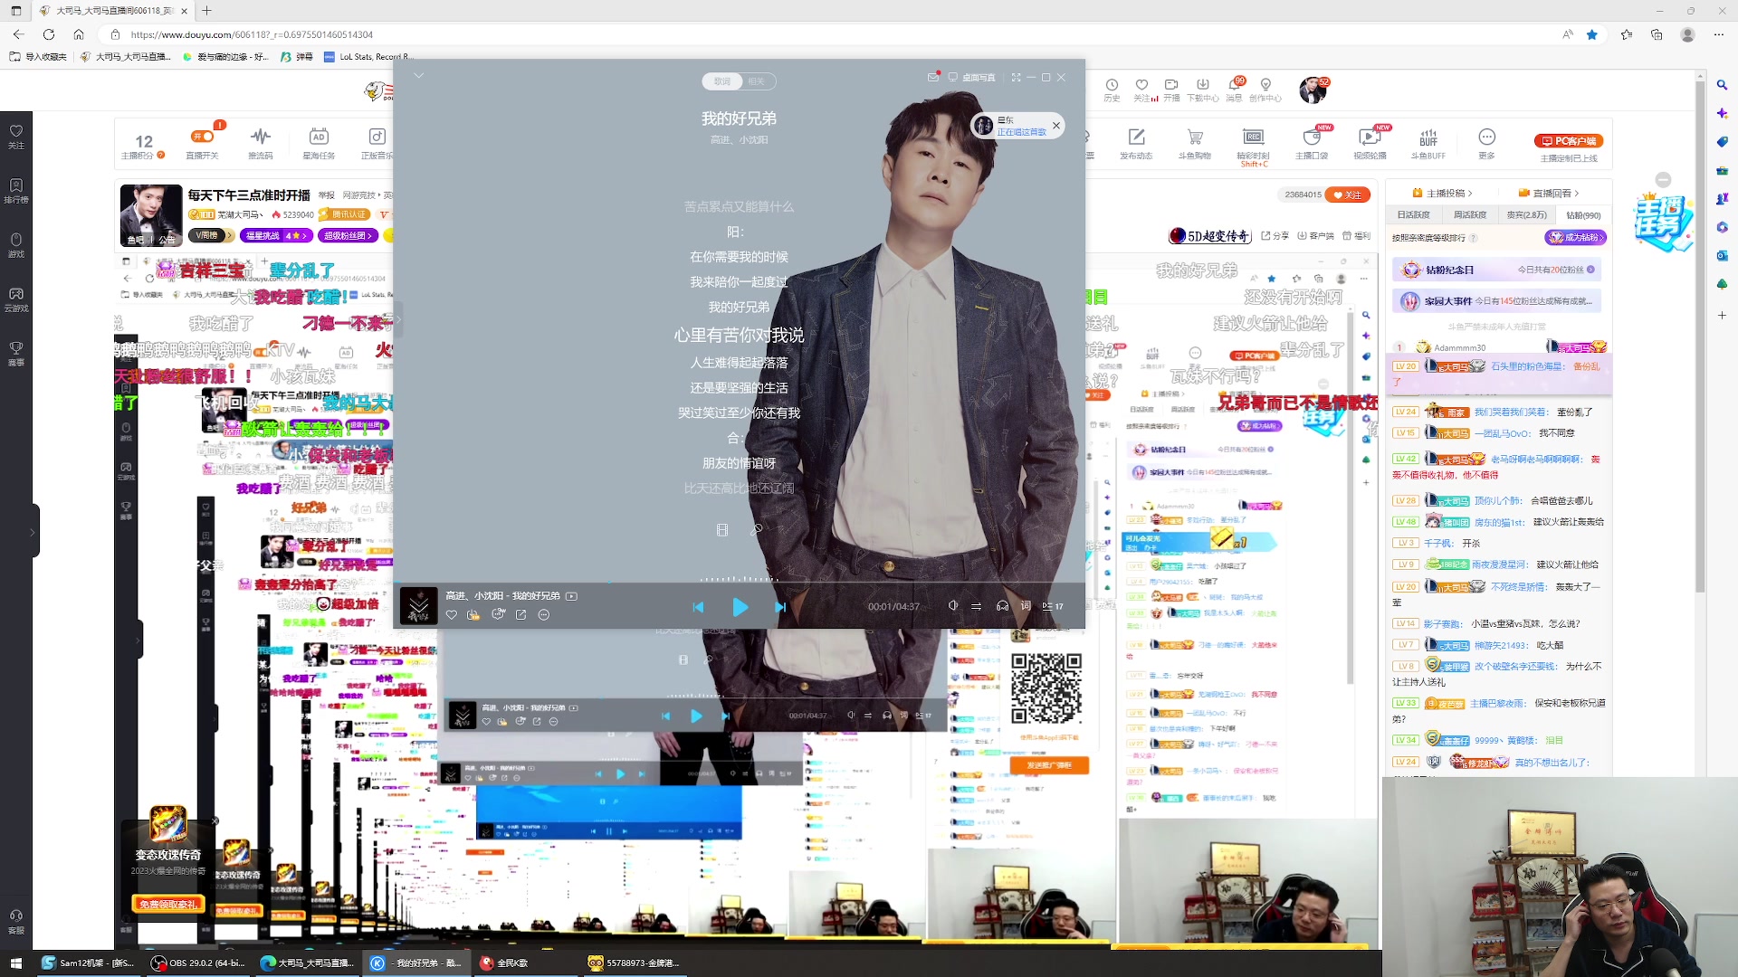Select the 相关 tab in music player

coord(757,81)
